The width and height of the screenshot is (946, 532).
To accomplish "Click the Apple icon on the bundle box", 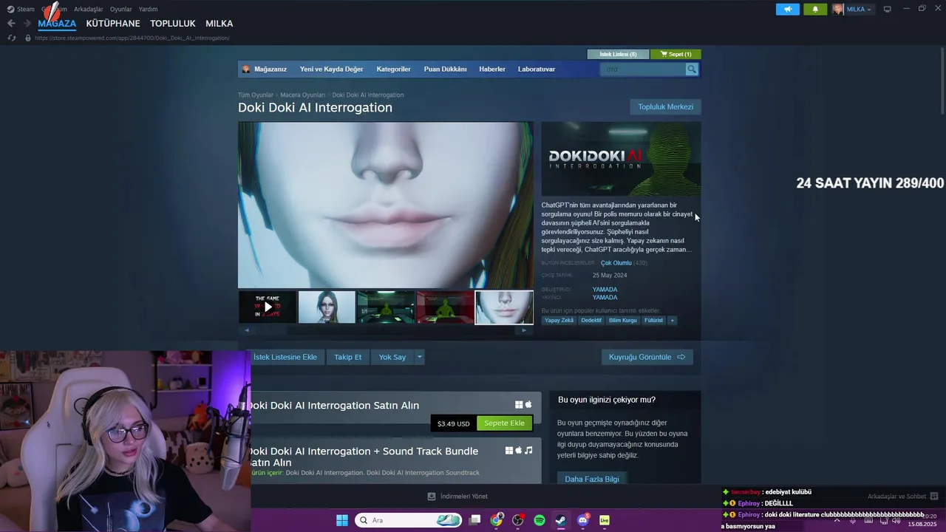I will point(519,450).
